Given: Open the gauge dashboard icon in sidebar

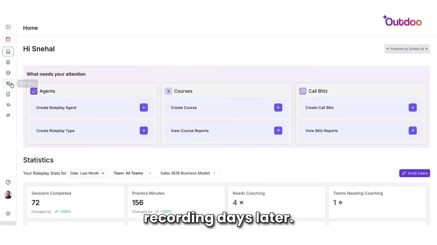Looking at the screenshot, I should (8, 105).
